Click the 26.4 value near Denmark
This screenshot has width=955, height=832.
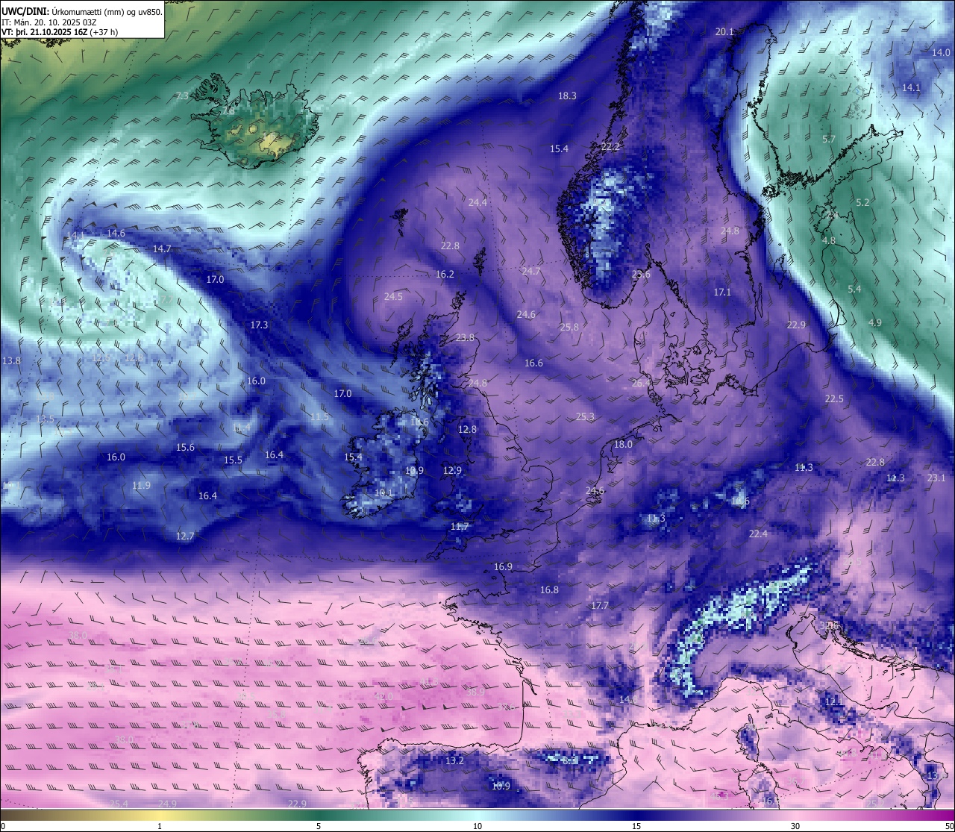click(642, 383)
